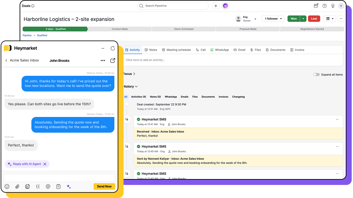Mark the deal as Won
Viewport: 353px width, 198px height.
pos(294,19)
